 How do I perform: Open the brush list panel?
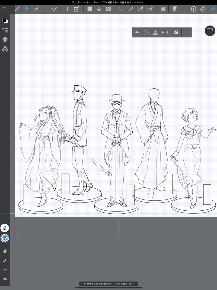coord(5,30)
